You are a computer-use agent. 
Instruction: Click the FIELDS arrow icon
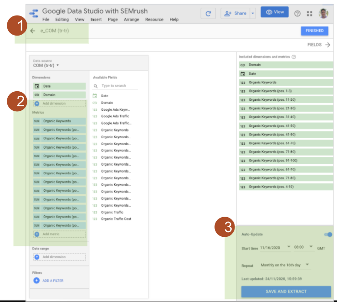tap(327, 45)
